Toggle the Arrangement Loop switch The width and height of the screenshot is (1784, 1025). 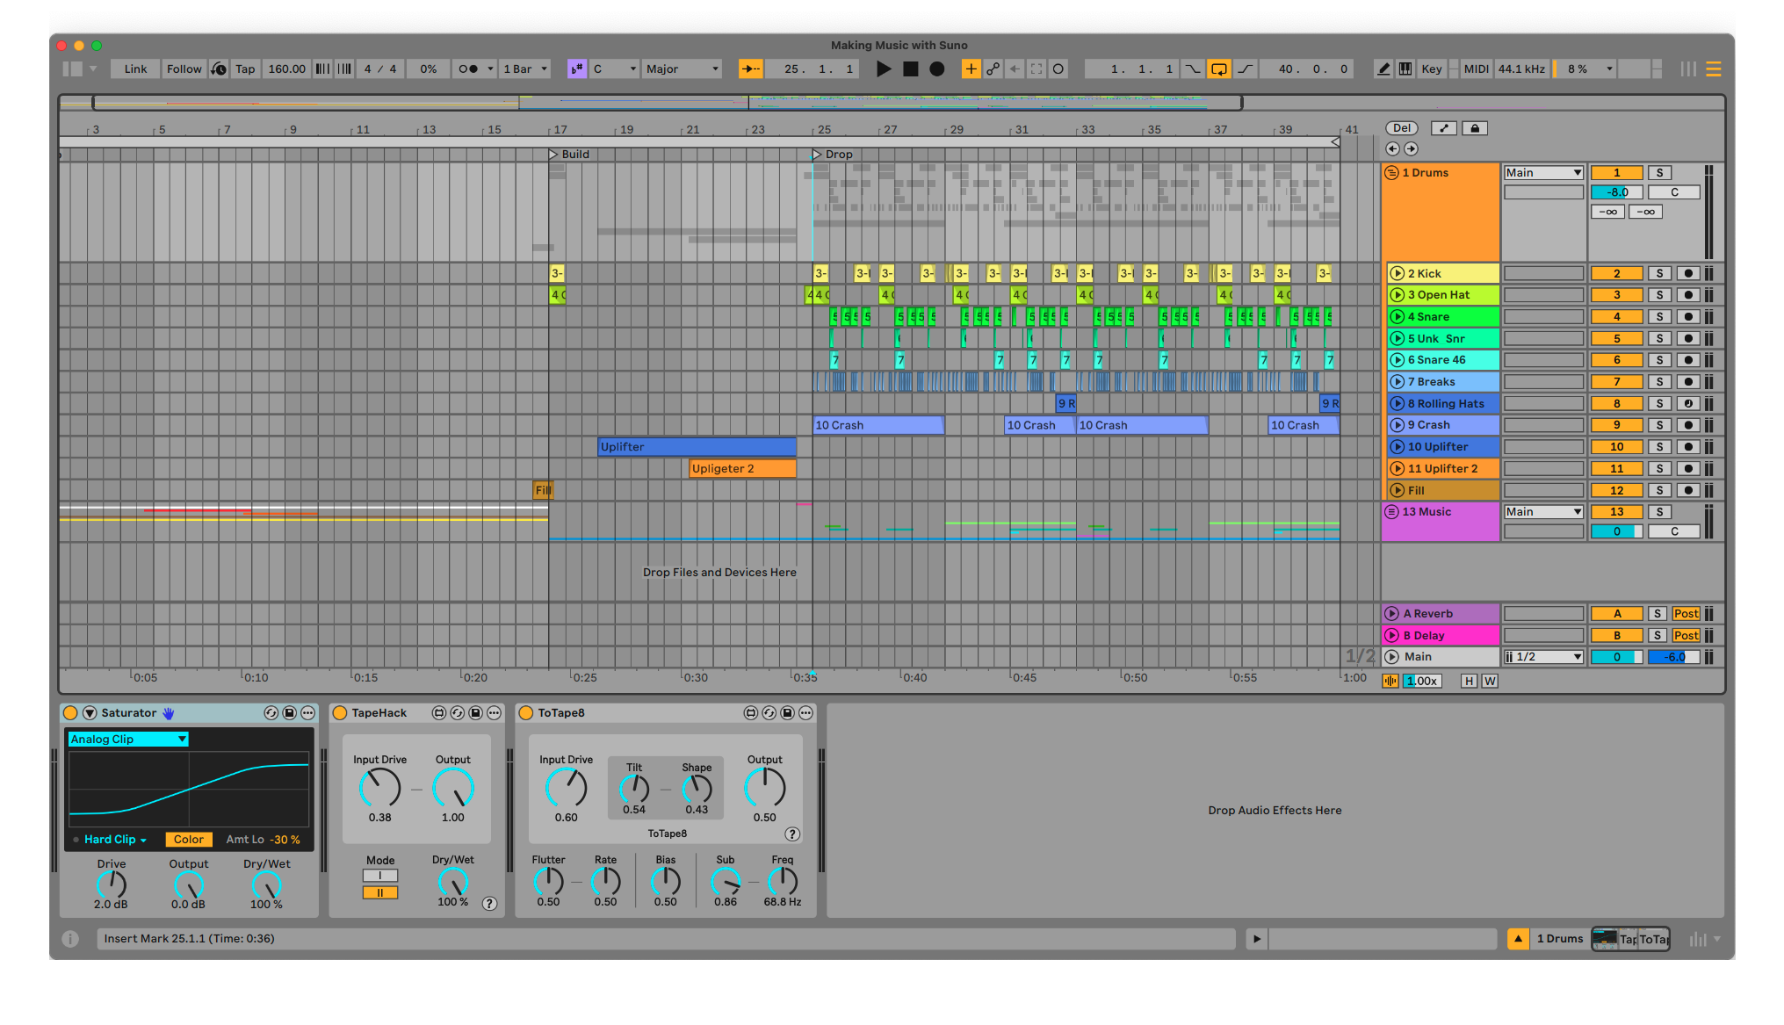tap(1218, 69)
